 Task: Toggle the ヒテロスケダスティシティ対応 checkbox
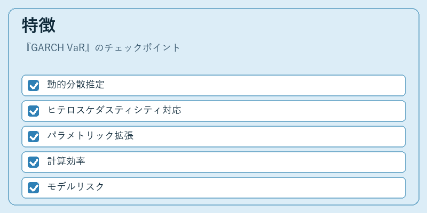[x=34, y=111]
